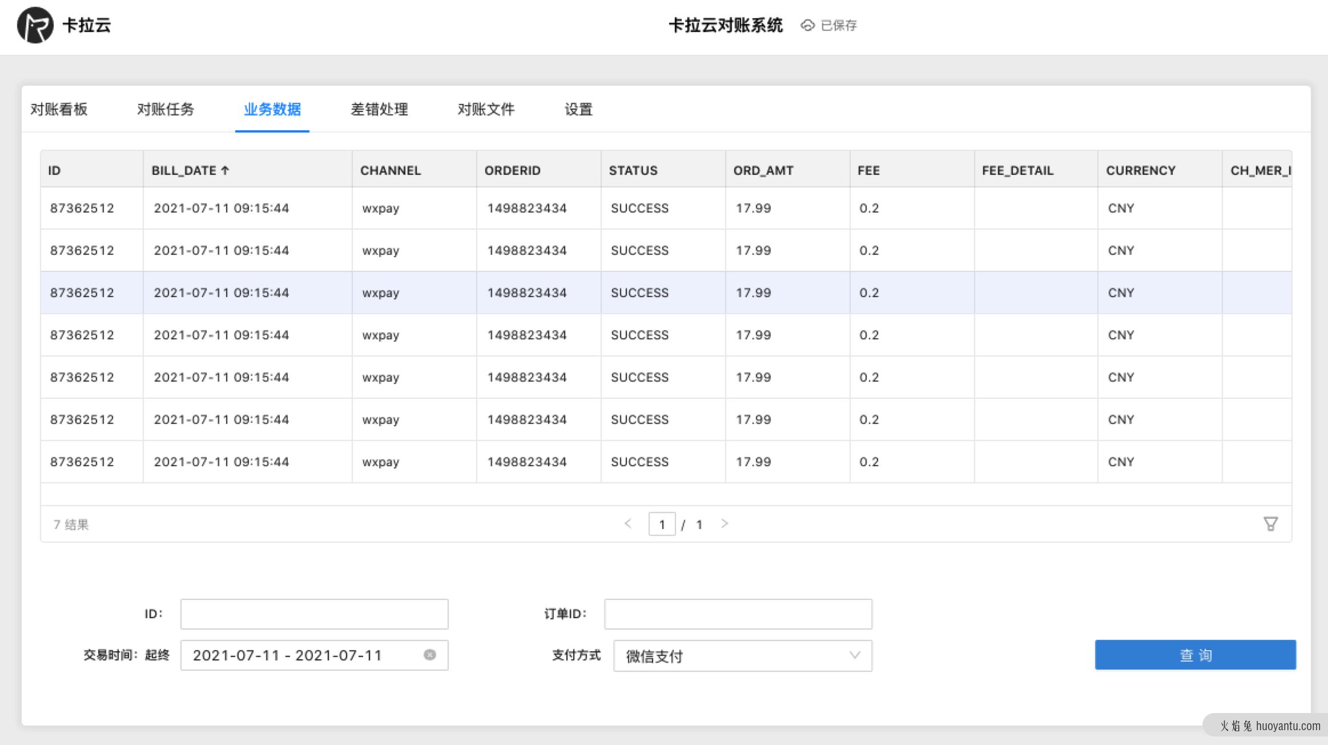This screenshot has height=745, width=1328.
Task: Switch to the 对账文件 tab
Action: (x=486, y=109)
